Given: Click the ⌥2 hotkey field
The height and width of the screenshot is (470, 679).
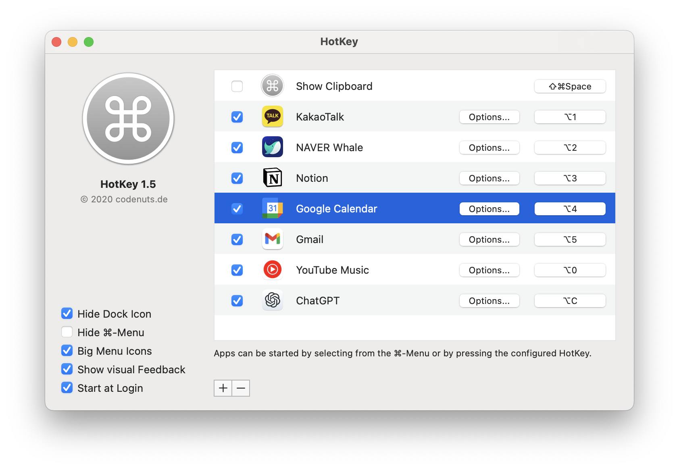Looking at the screenshot, I should 570,148.
